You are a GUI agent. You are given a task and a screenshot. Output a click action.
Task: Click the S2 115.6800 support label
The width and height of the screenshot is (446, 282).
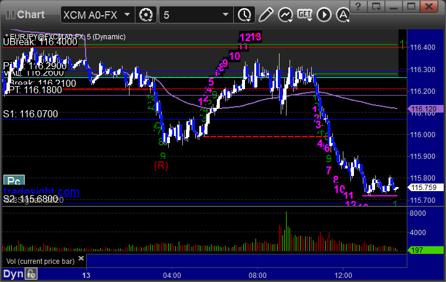[30, 199]
